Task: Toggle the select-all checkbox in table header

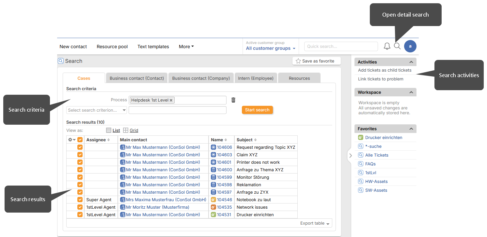Action: (80, 140)
